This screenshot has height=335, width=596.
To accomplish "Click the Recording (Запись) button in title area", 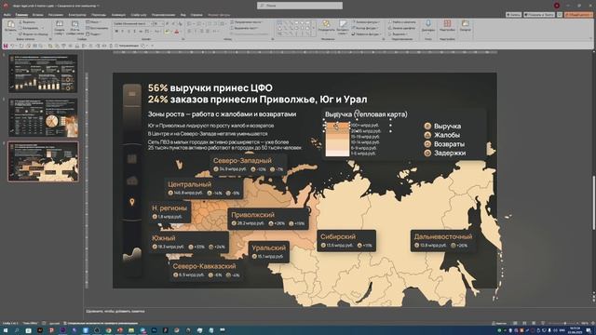I will [x=513, y=15].
